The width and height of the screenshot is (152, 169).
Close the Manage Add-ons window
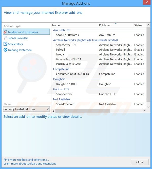coord(146,2)
